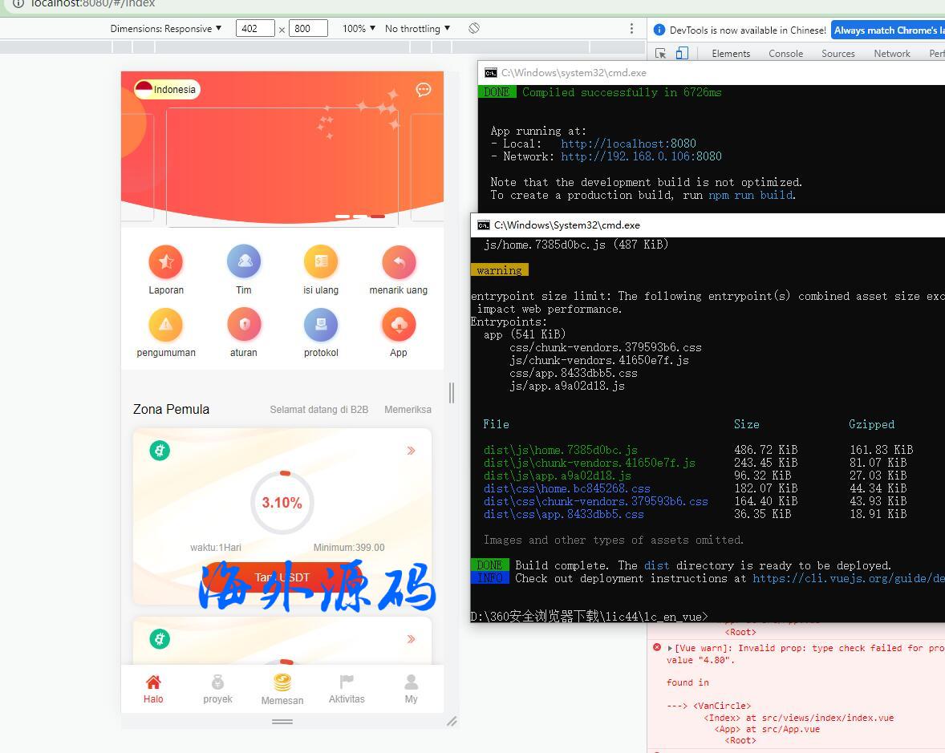Select the proyek tab in bottom navigation
This screenshot has width=945, height=753.
coord(217,689)
